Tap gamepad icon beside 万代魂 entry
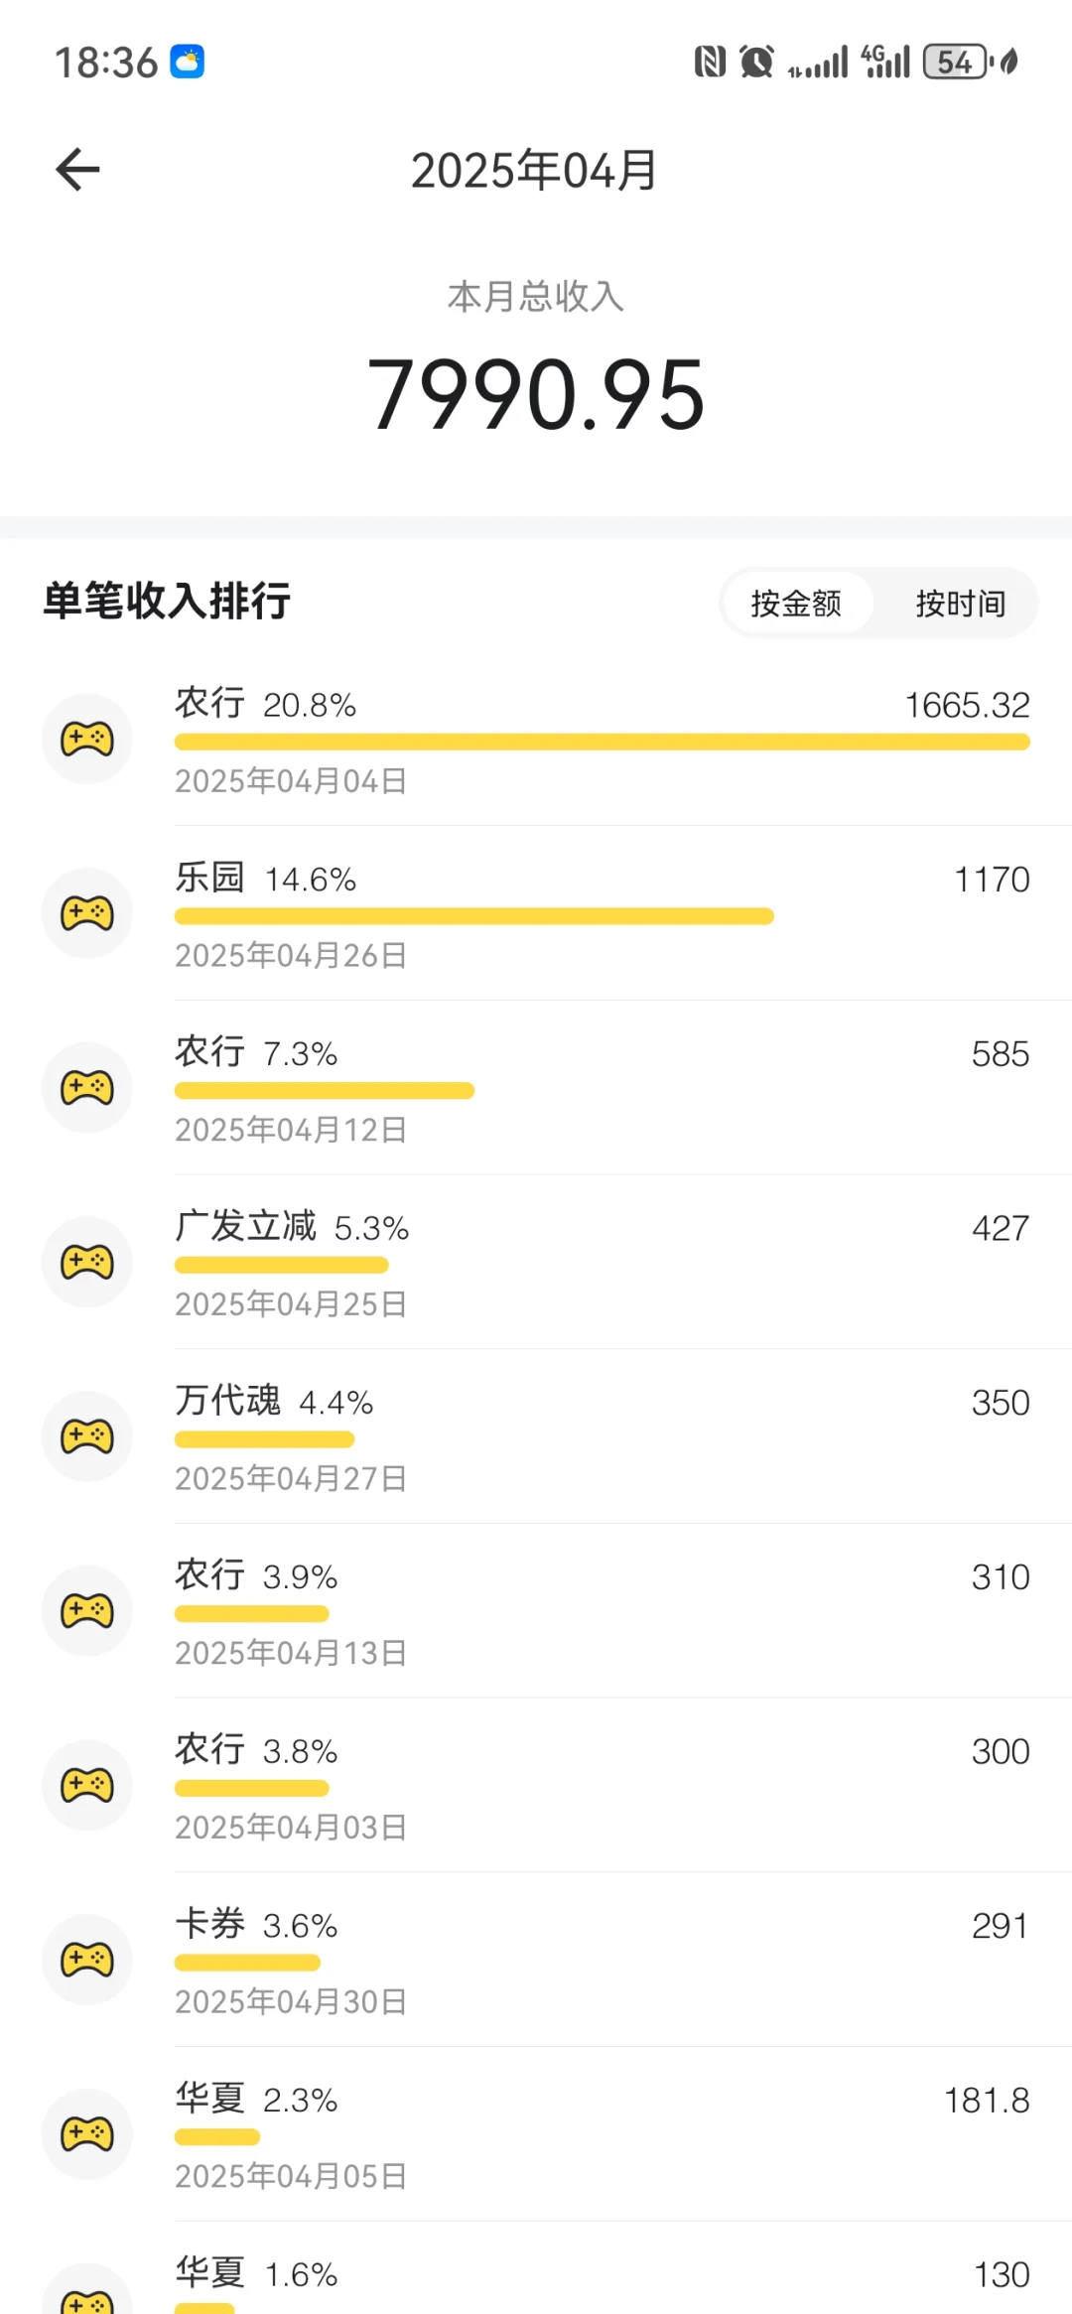This screenshot has width=1072, height=2314. [87, 1436]
